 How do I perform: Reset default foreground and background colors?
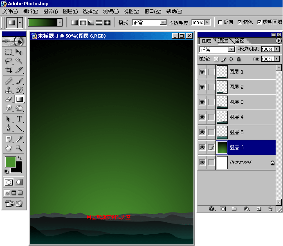coord(6,171)
